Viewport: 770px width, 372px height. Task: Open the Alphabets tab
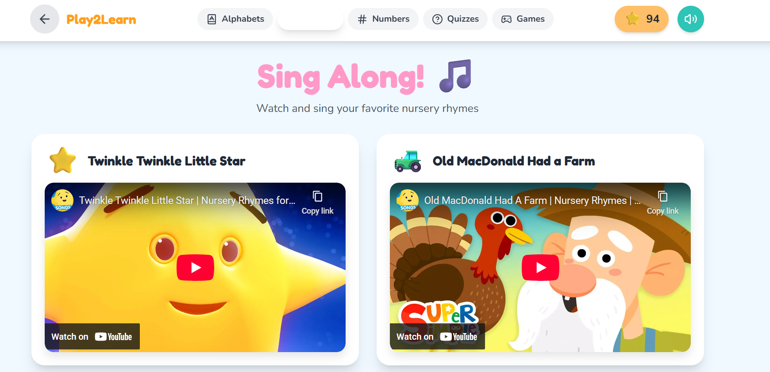click(x=235, y=19)
